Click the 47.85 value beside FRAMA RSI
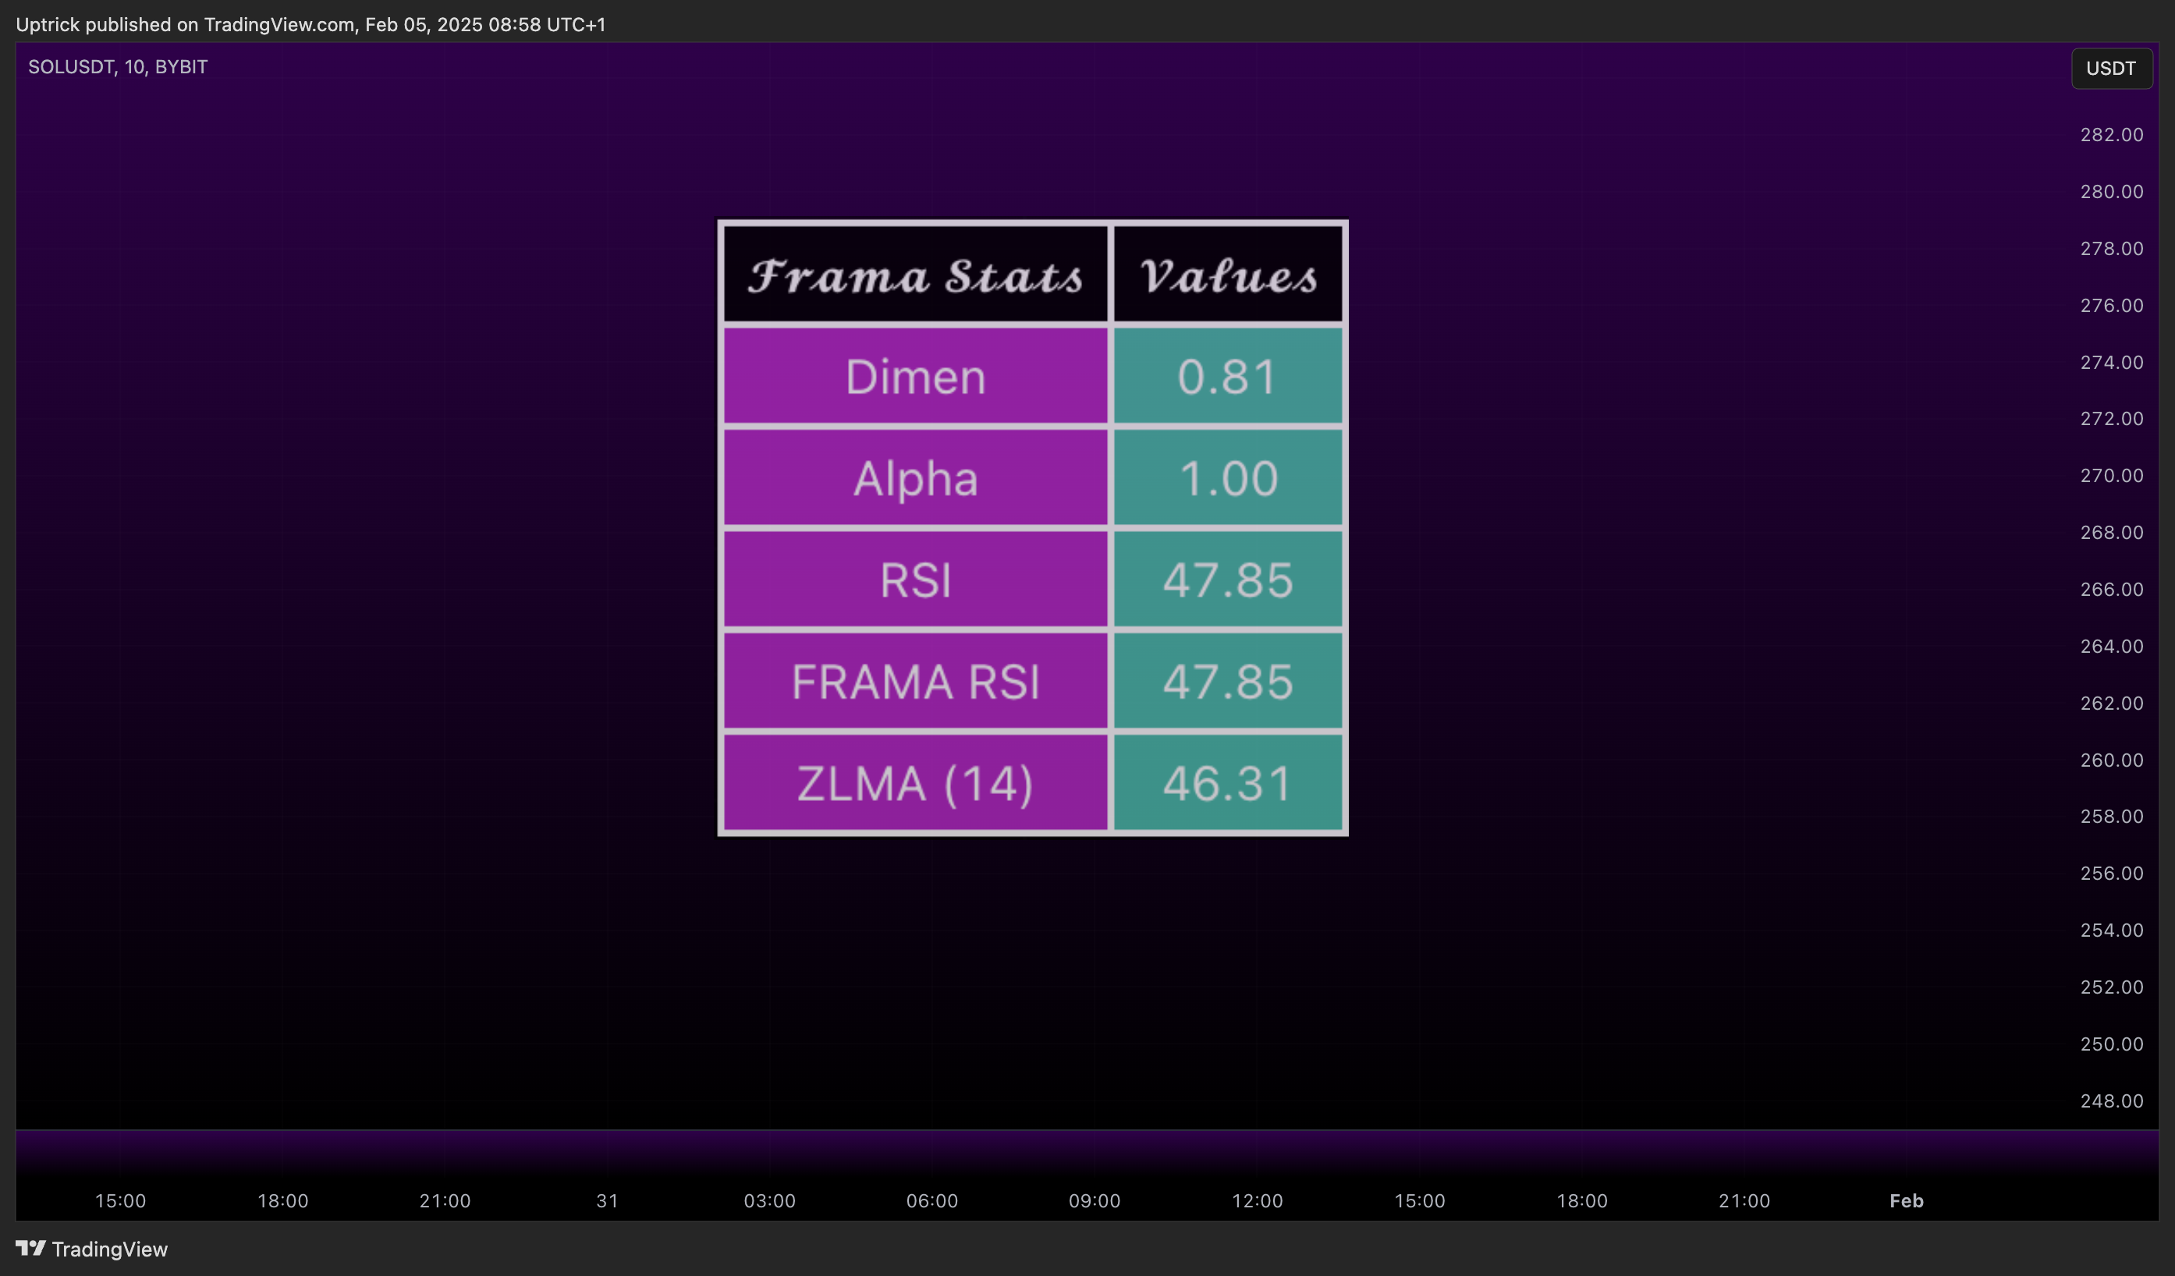This screenshot has height=1276, width=2175. click(1227, 681)
